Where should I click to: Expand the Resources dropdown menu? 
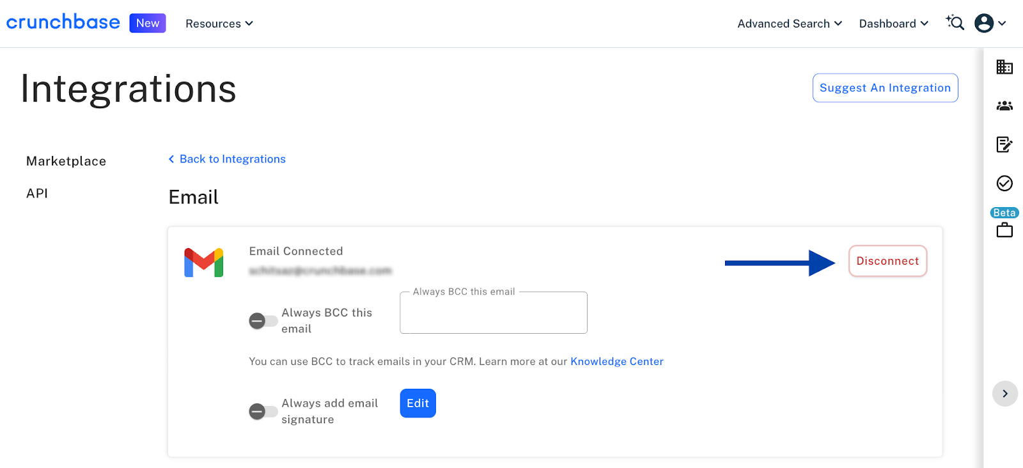pyautogui.click(x=219, y=24)
